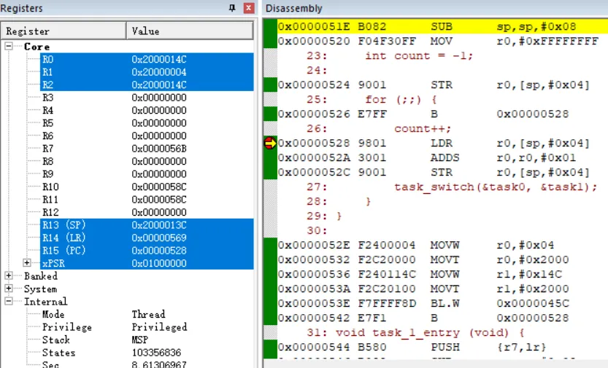Expand the xPSR register node
The height and width of the screenshot is (368, 608).
pos(27,263)
